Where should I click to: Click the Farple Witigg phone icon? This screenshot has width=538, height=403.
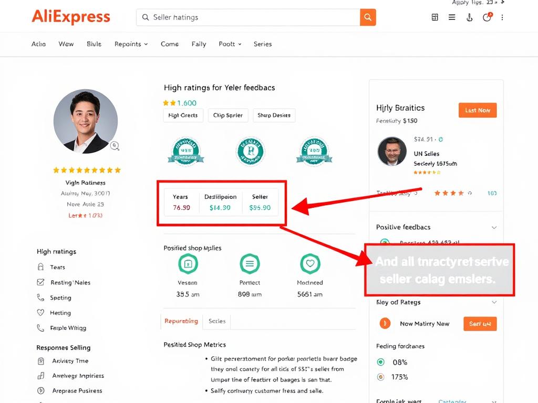pyautogui.click(x=40, y=328)
